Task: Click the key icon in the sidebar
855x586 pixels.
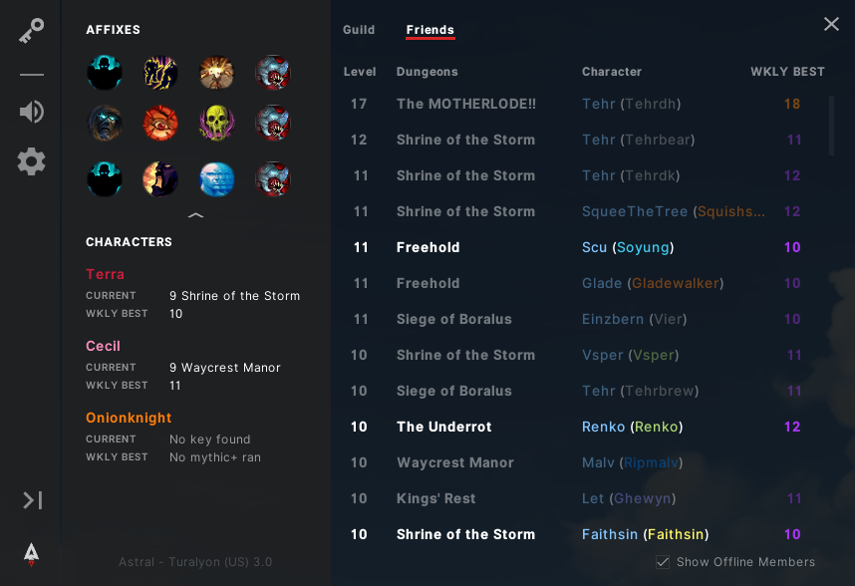Action: click(31, 32)
